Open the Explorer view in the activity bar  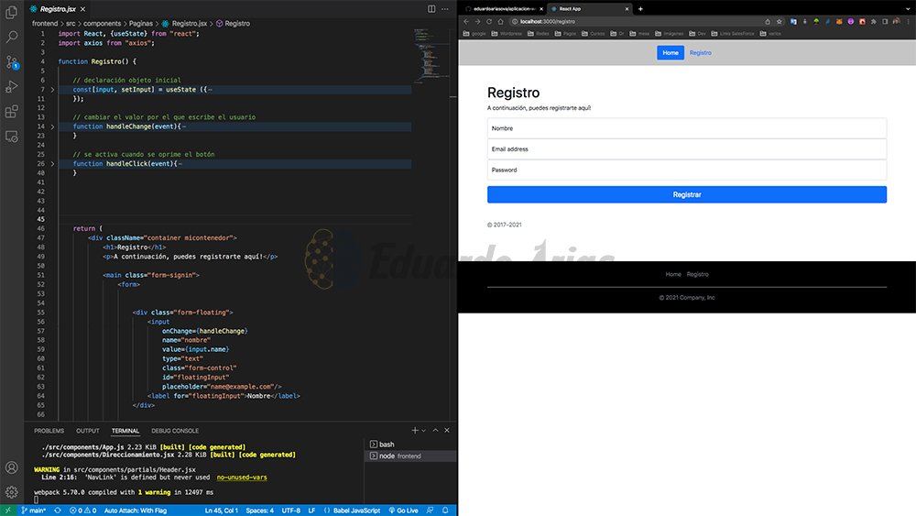pos(11,12)
